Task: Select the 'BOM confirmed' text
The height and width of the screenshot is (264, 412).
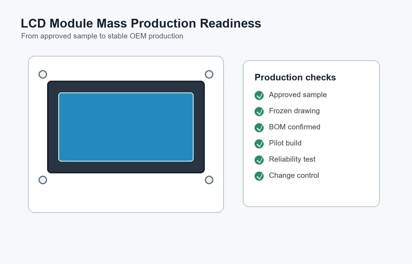Action: point(295,127)
